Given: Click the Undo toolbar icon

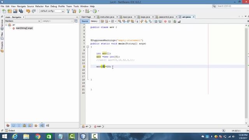Looking at the screenshot, I should (28, 11).
